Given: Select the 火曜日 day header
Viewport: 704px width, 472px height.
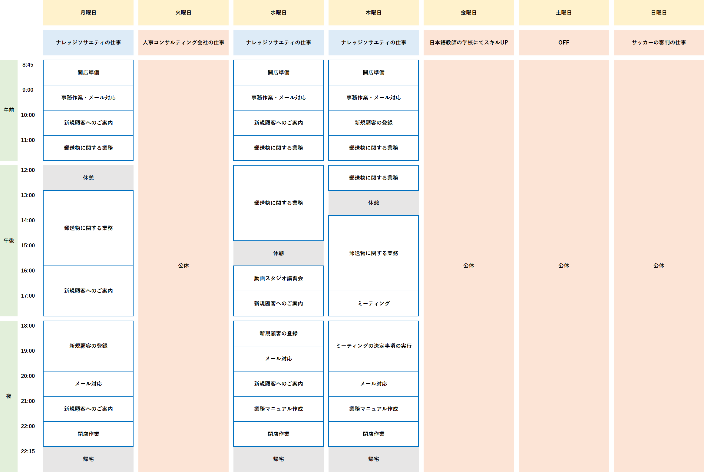Looking at the screenshot, I should pos(183,13).
